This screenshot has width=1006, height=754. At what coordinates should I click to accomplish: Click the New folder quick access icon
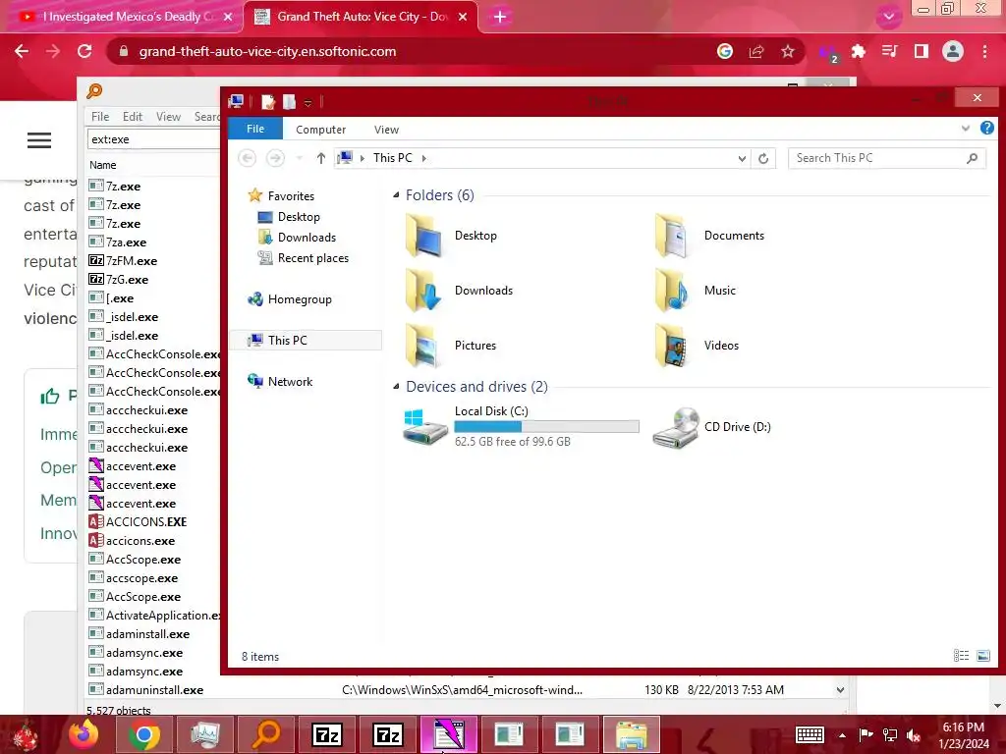coord(290,101)
